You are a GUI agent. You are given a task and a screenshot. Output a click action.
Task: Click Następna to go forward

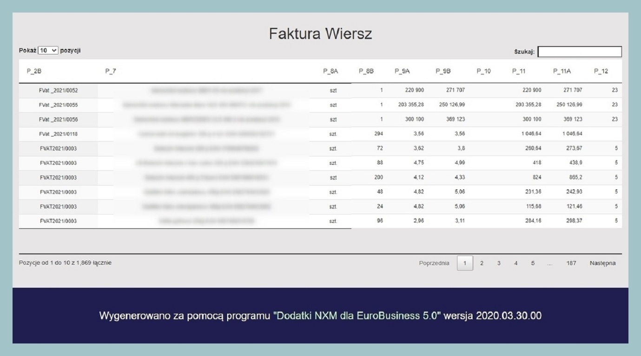tap(603, 262)
